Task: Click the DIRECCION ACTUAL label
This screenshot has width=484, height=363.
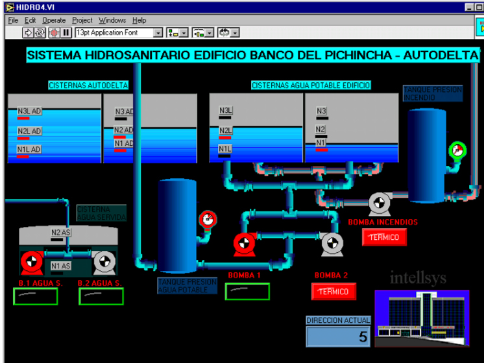Action: point(338,320)
